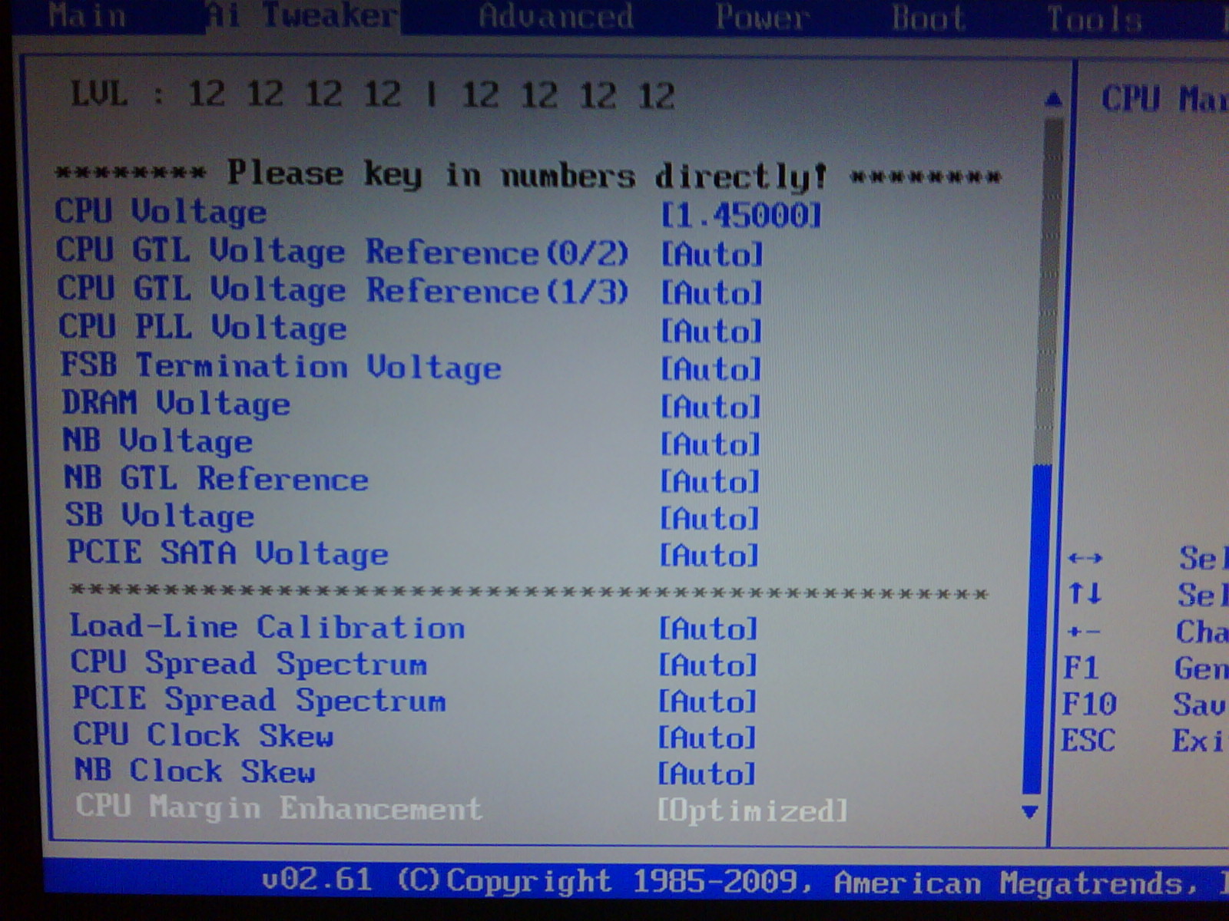1229x921 pixels.
Task: Click the scrollbar down arrow
Action: [1031, 811]
